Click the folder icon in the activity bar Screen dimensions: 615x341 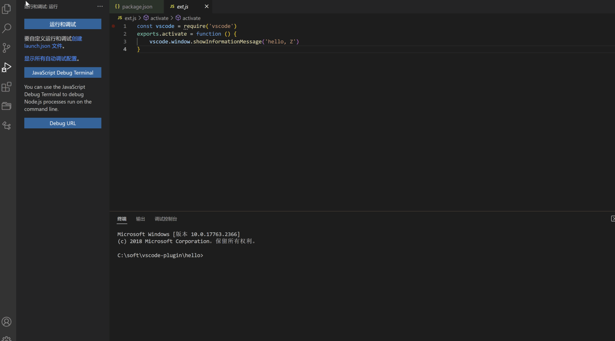tap(6, 106)
